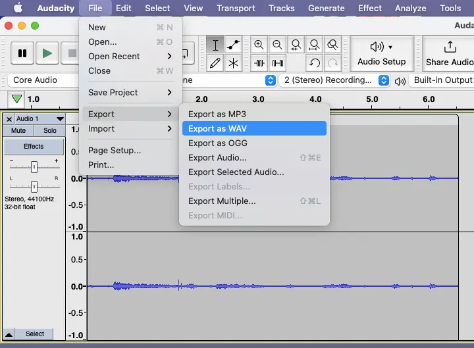Viewport: 474px width, 348px height.
Task: Choose Page Setup... menu item
Action: click(x=130, y=151)
